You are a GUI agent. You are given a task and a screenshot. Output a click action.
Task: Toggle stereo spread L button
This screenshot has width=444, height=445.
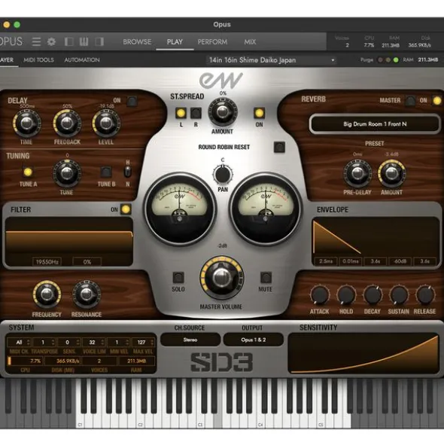(x=181, y=113)
